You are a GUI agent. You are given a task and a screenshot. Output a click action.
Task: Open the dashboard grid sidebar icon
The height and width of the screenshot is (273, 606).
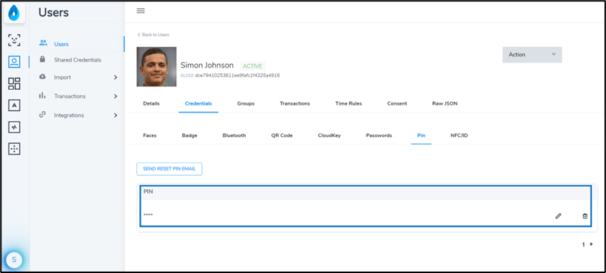click(14, 83)
